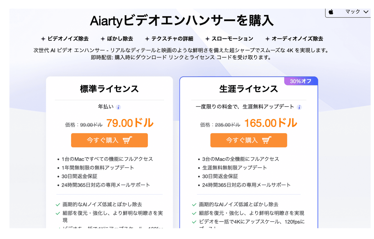Click sparkle icon beside スローモーション

click(207, 39)
